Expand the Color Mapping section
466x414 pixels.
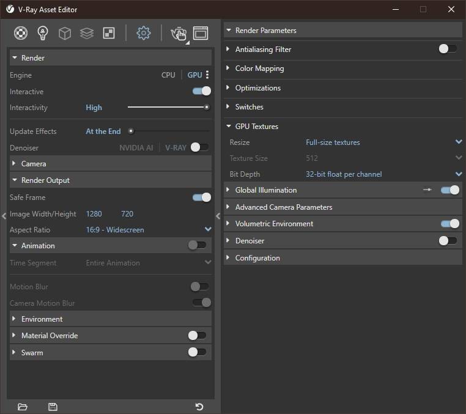[x=343, y=68]
